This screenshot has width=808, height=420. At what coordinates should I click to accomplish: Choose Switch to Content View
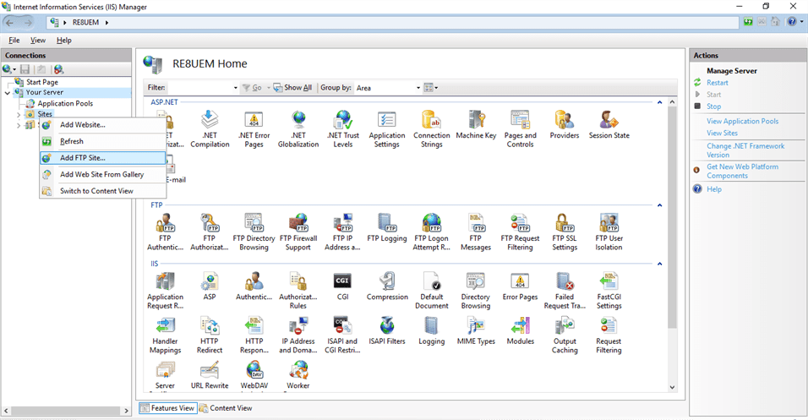coord(103,191)
